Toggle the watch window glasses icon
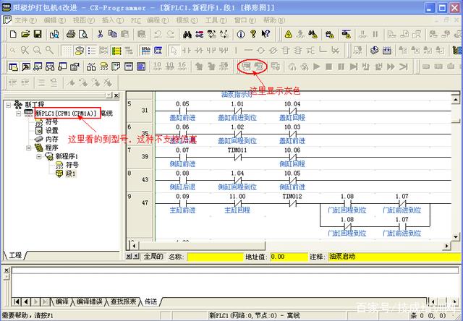463x321 pixels. 38,67
